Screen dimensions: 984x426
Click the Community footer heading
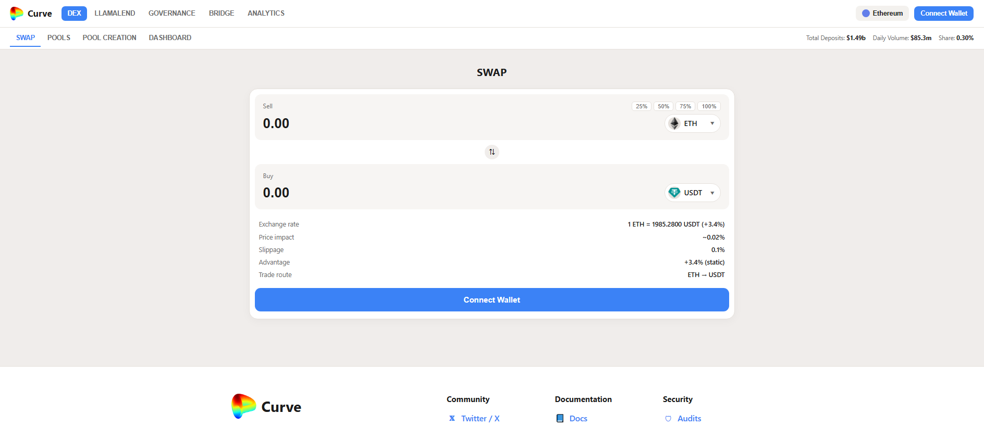[x=468, y=399]
